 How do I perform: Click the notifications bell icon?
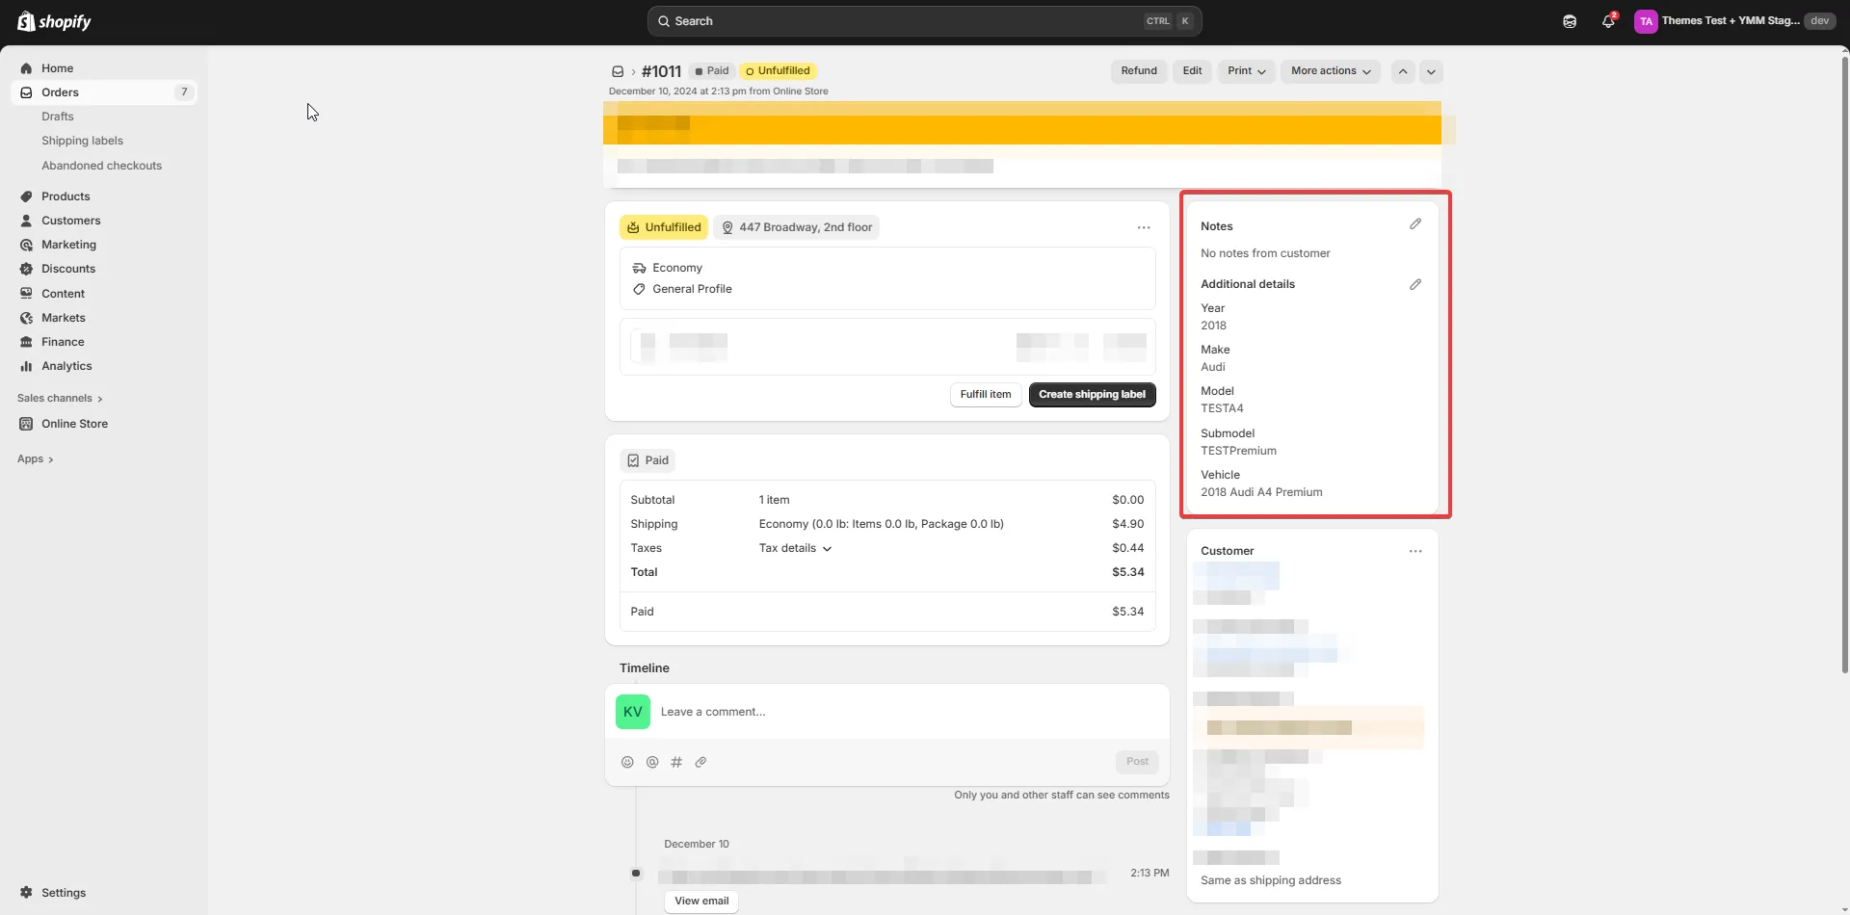pyautogui.click(x=1607, y=21)
